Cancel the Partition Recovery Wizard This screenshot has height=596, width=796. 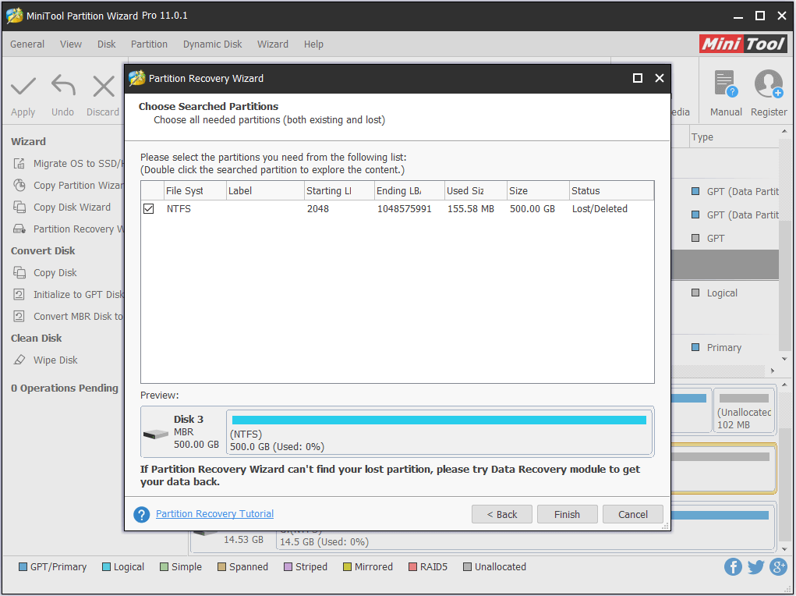tap(632, 515)
